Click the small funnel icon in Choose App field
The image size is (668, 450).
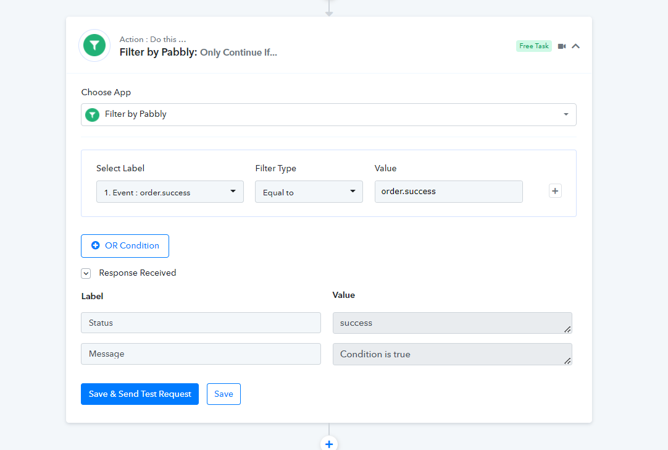coord(92,115)
